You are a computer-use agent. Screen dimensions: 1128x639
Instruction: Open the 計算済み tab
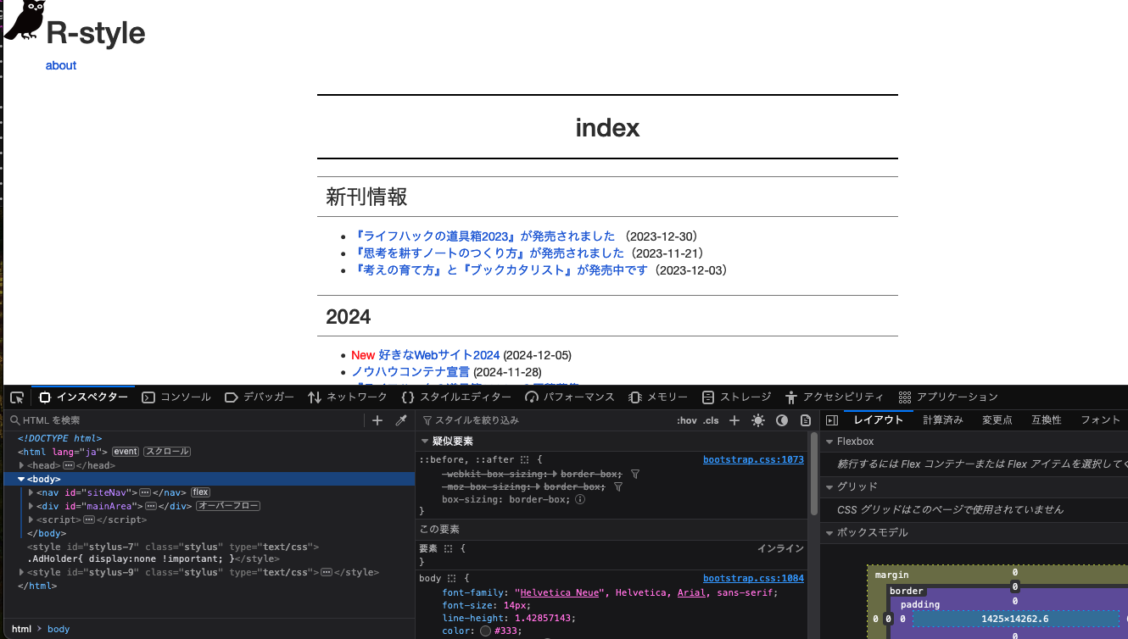pyautogui.click(x=943, y=420)
